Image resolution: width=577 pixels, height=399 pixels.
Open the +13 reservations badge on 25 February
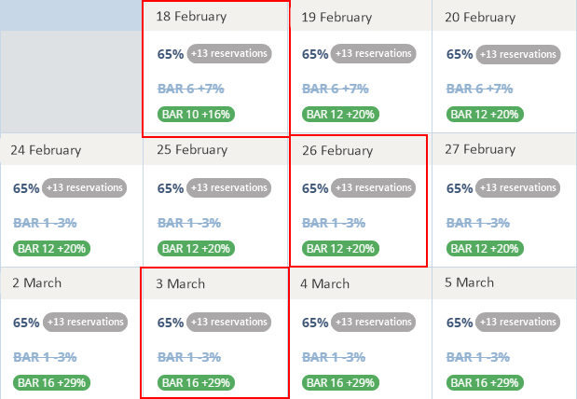(229, 188)
